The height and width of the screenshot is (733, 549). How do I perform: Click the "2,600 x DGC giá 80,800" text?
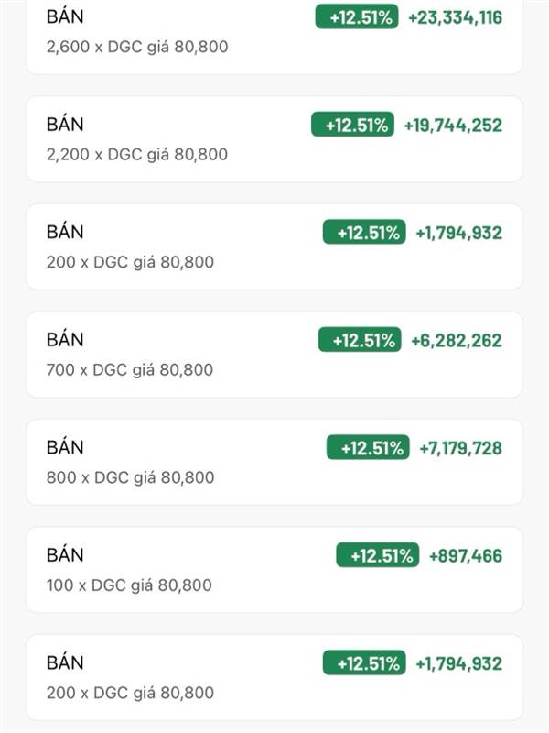tap(136, 47)
